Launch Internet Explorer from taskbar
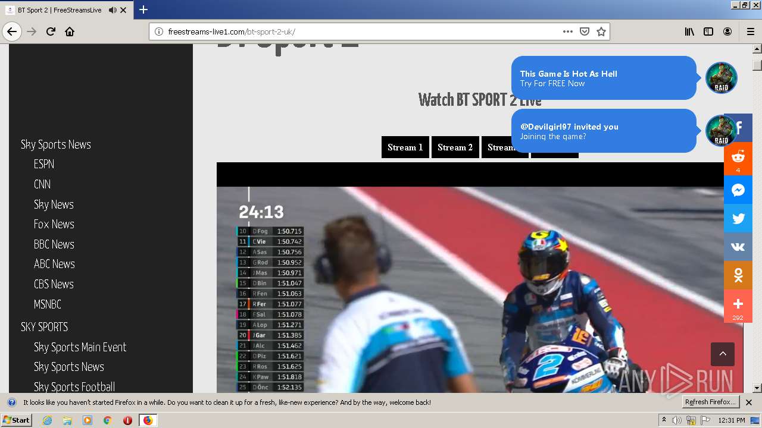Screen dimensions: 762x428 [48, 420]
